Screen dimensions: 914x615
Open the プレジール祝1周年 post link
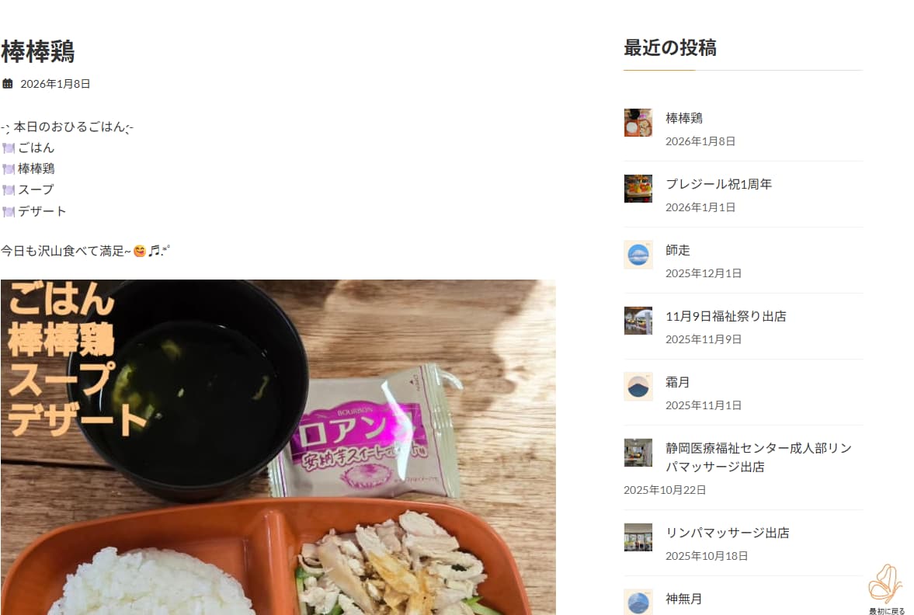pos(719,184)
